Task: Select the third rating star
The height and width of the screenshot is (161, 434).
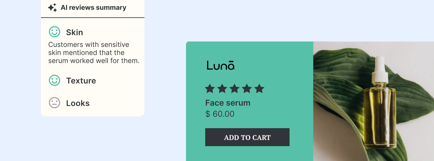Action: [235, 89]
